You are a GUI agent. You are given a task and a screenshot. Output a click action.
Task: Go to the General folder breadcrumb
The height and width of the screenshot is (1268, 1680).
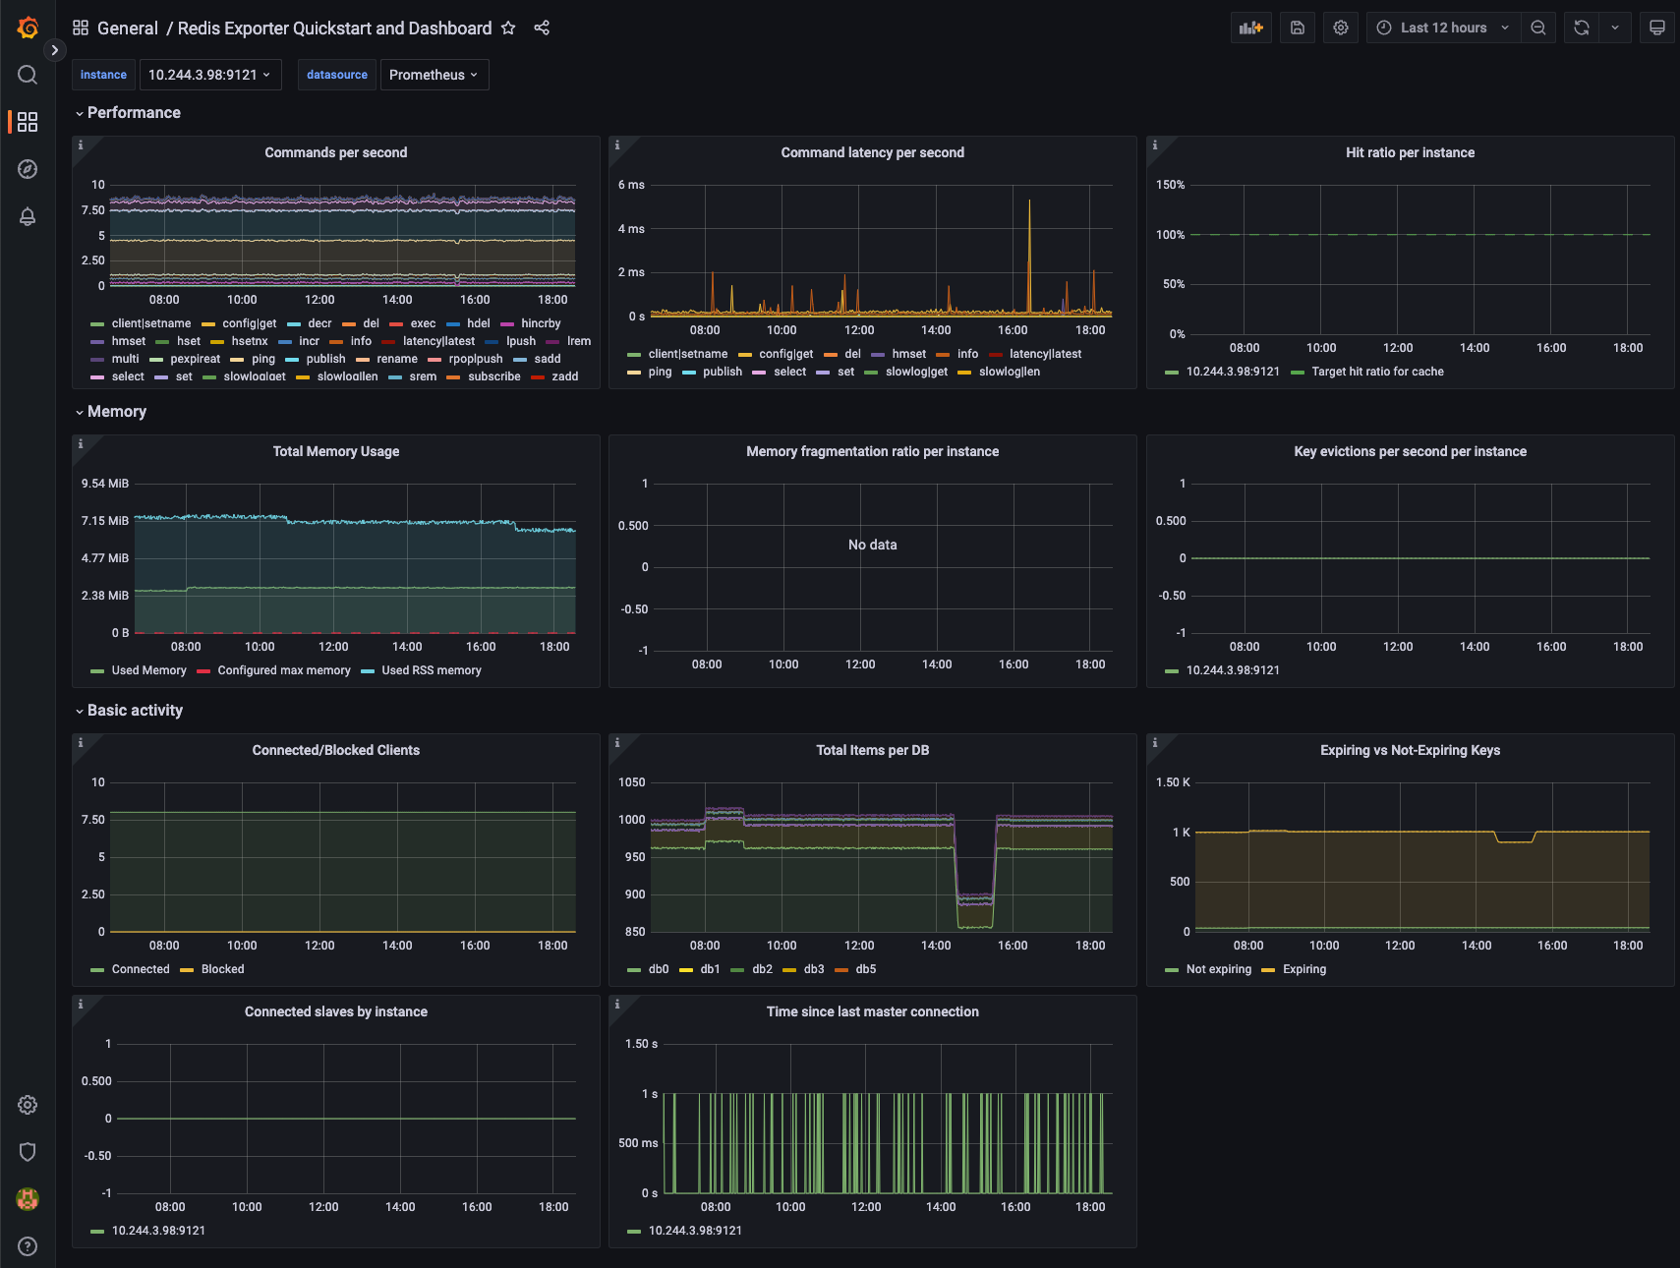click(128, 29)
